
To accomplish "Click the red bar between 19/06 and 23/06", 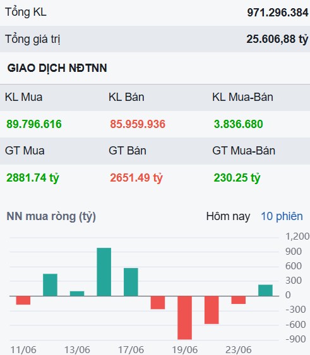I will [212, 310].
